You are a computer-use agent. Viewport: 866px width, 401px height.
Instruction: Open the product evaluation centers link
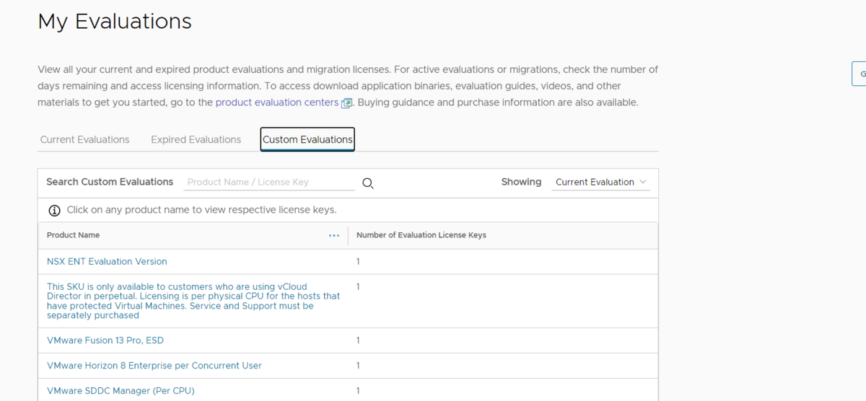(x=276, y=102)
